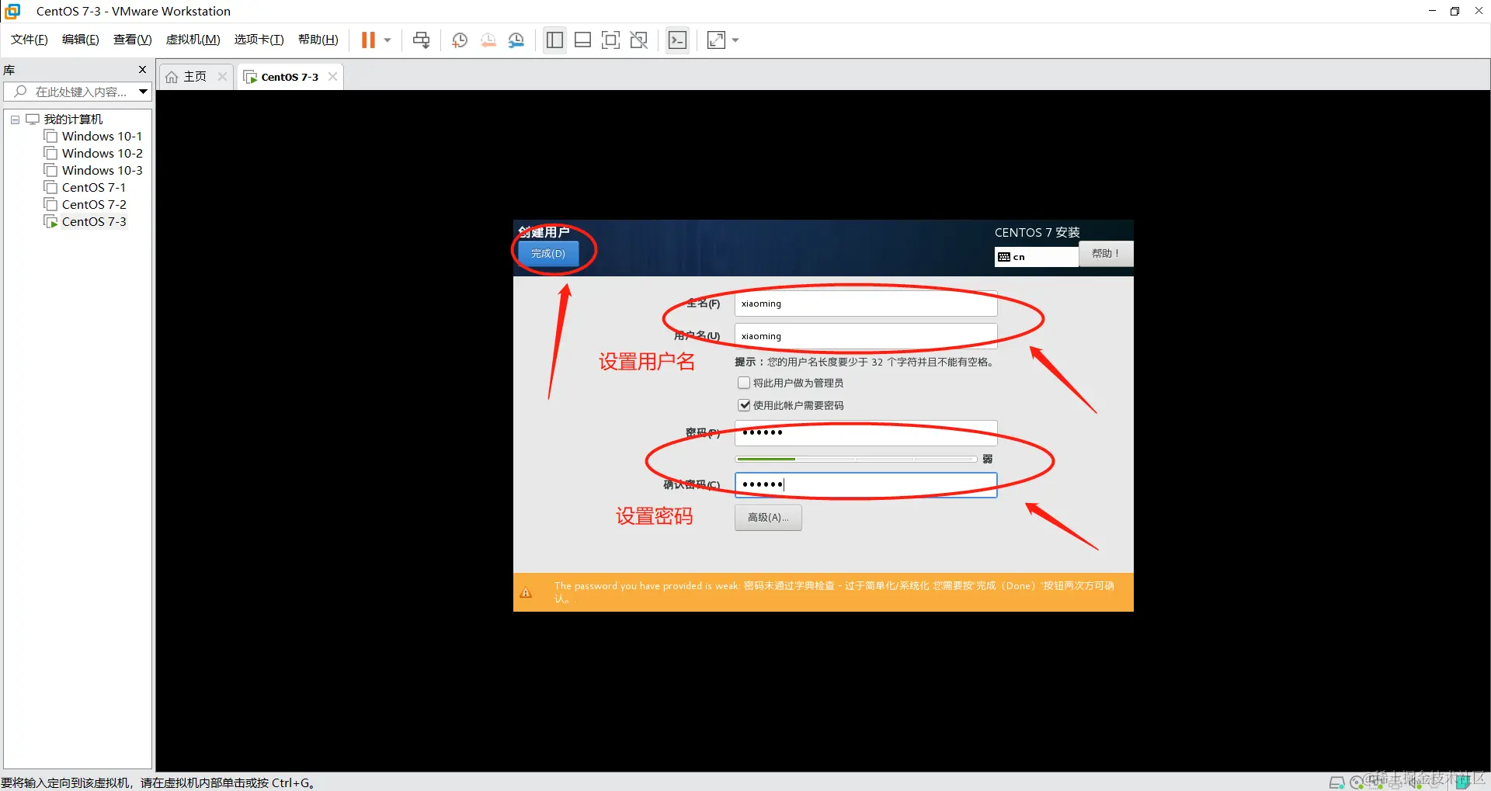The width and height of the screenshot is (1491, 791).
Task: Collapse the 我的计算机 tree node
Action: (15, 120)
